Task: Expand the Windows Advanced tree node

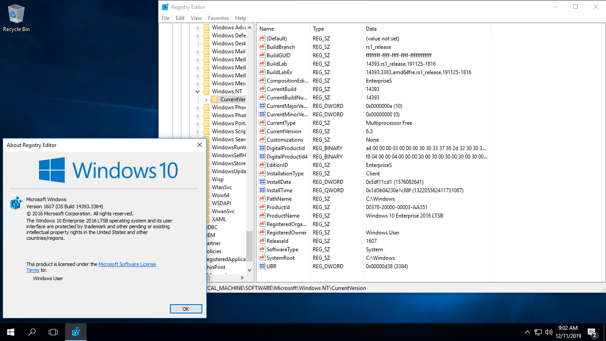Action: (198, 28)
